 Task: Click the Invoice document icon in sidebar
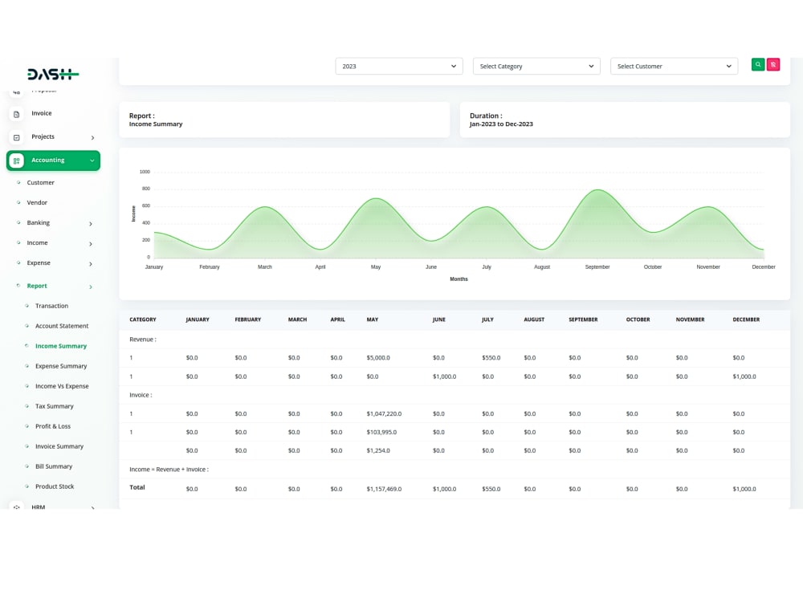click(x=18, y=113)
